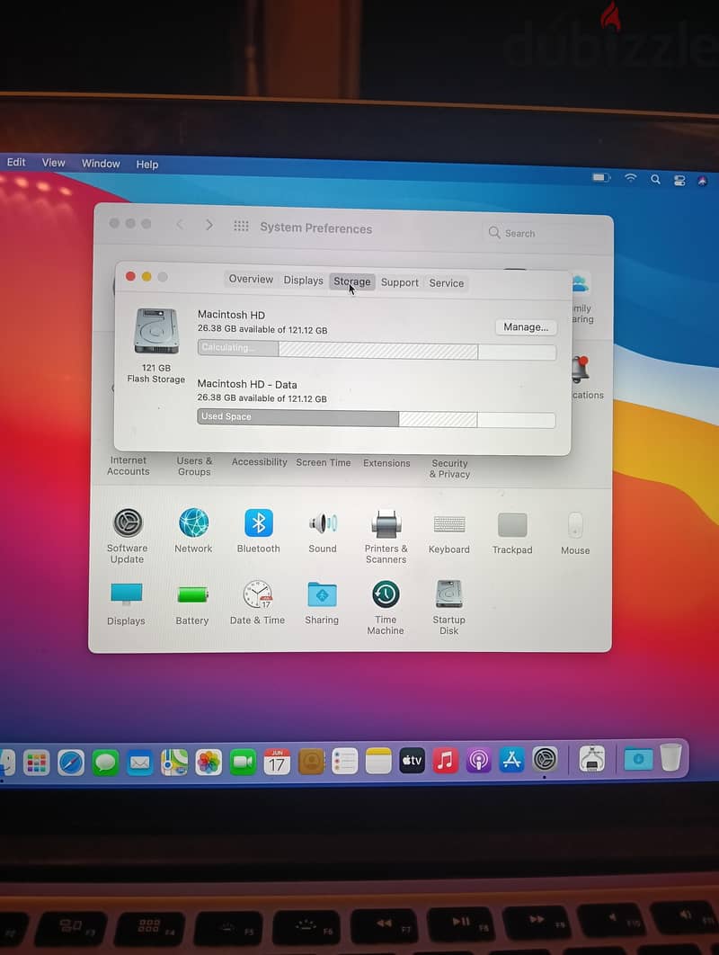Open Mouse preferences
The height and width of the screenshot is (955, 719).
(575, 525)
